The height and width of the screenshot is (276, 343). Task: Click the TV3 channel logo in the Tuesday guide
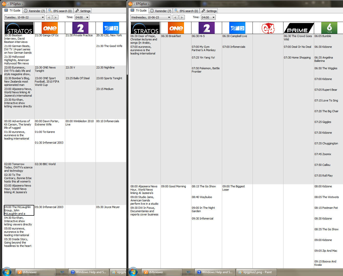point(111,28)
